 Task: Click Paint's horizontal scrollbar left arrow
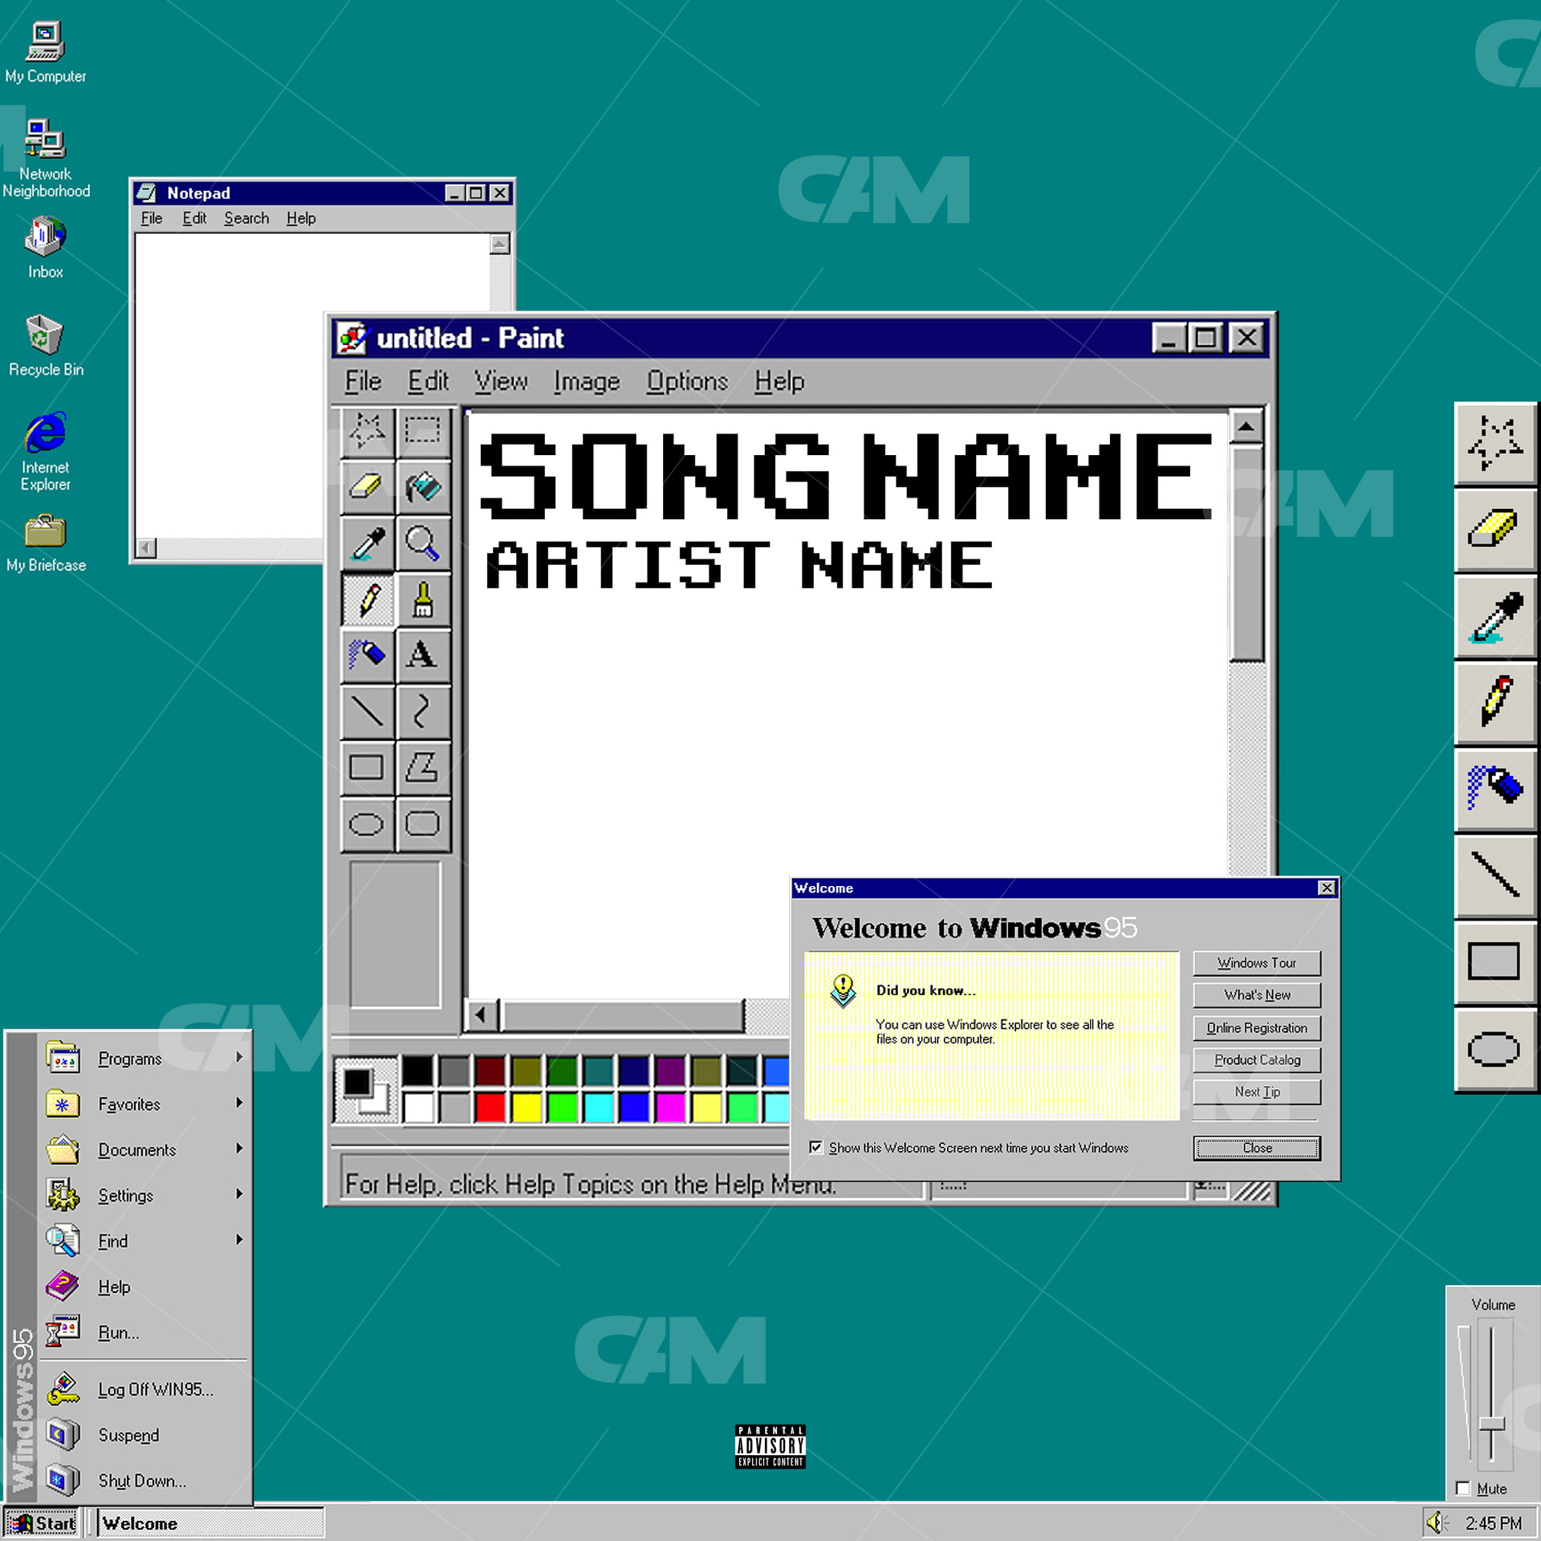(x=480, y=1015)
